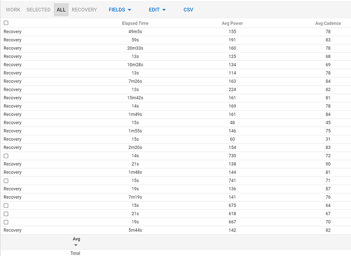Open the FIELDS dropdown menu
This screenshot has width=351, height=256.
point(120,10)
